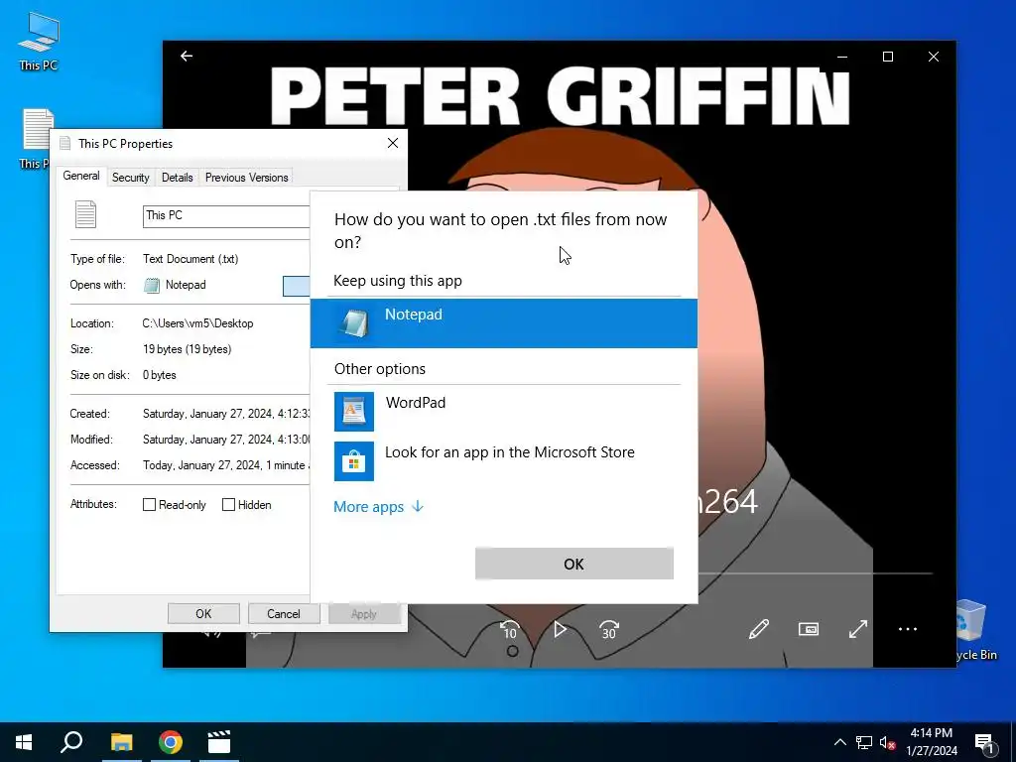1016x762 pixels.
Task: Skip forward 30 seconds in the video
Action: (609, 629)
